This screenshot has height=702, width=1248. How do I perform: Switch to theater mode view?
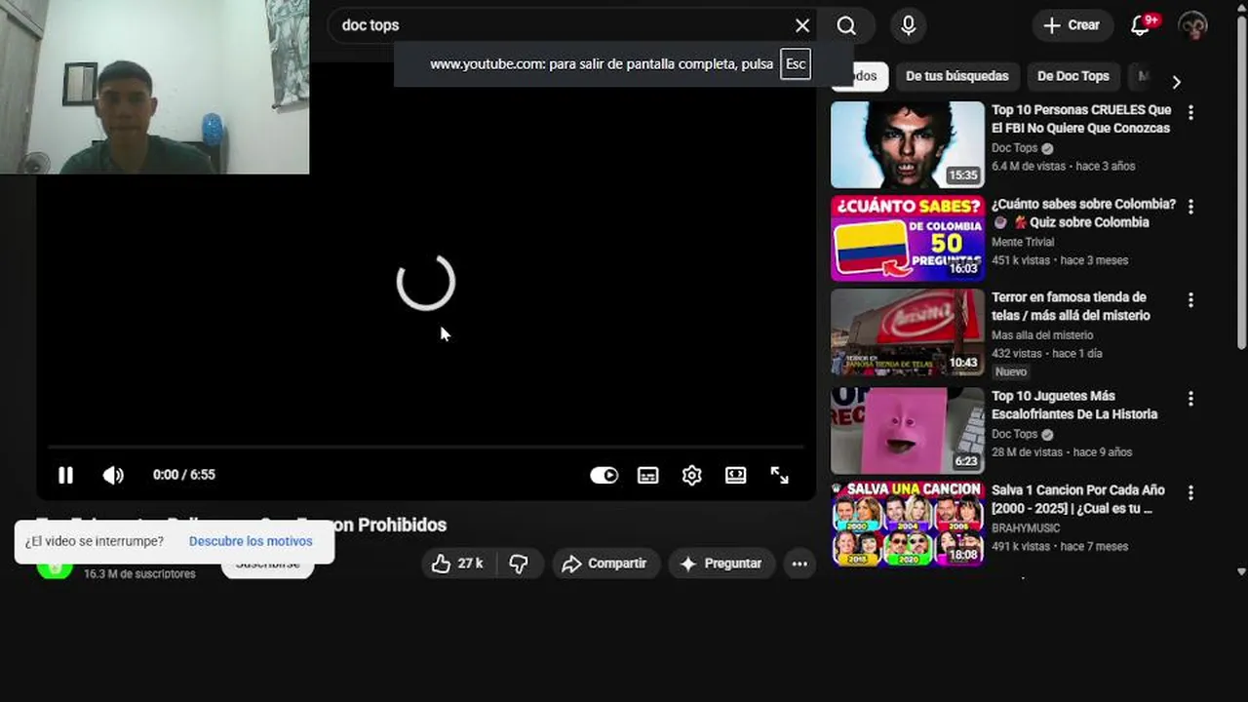(736, 475)
